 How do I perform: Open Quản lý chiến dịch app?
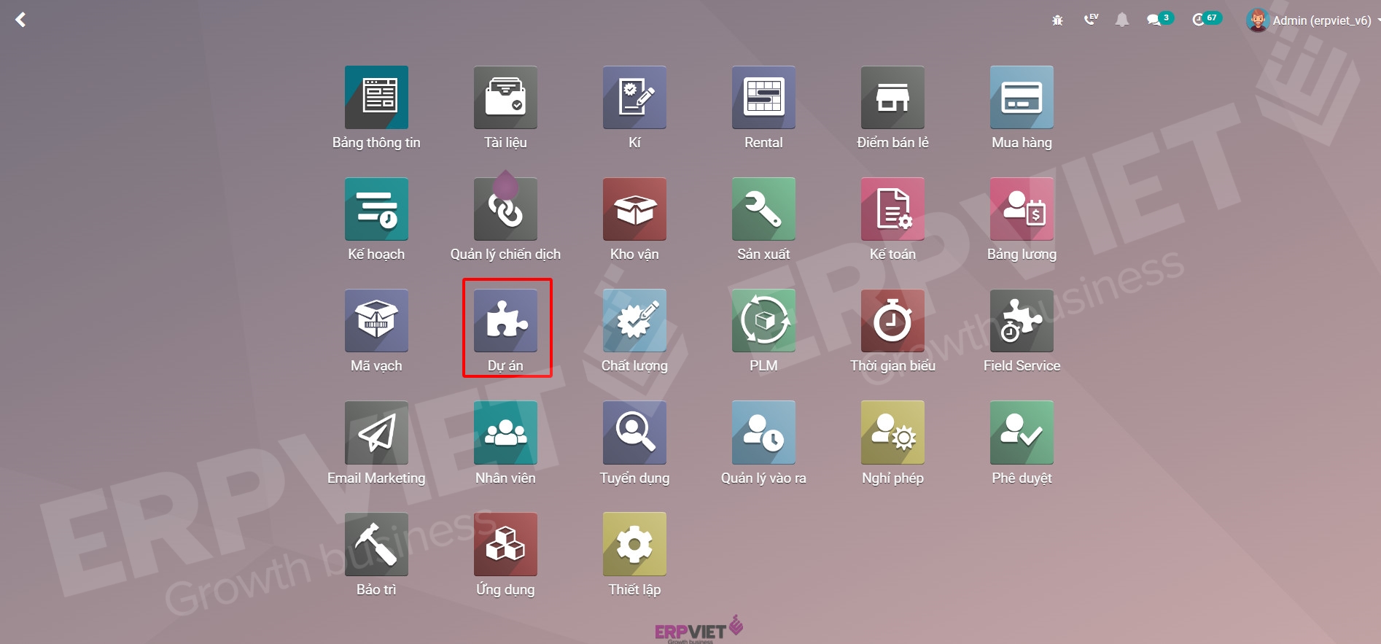505,209
